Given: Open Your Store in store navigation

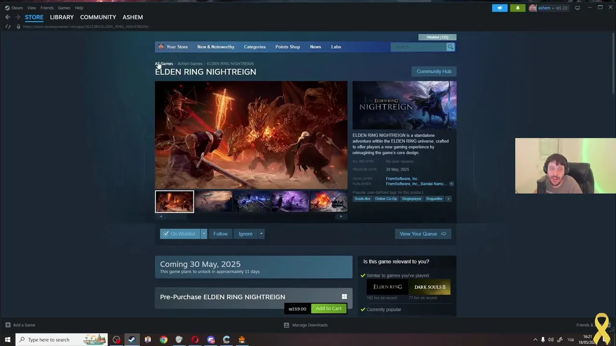Looking at the screenshot, I should click(177, 47).
